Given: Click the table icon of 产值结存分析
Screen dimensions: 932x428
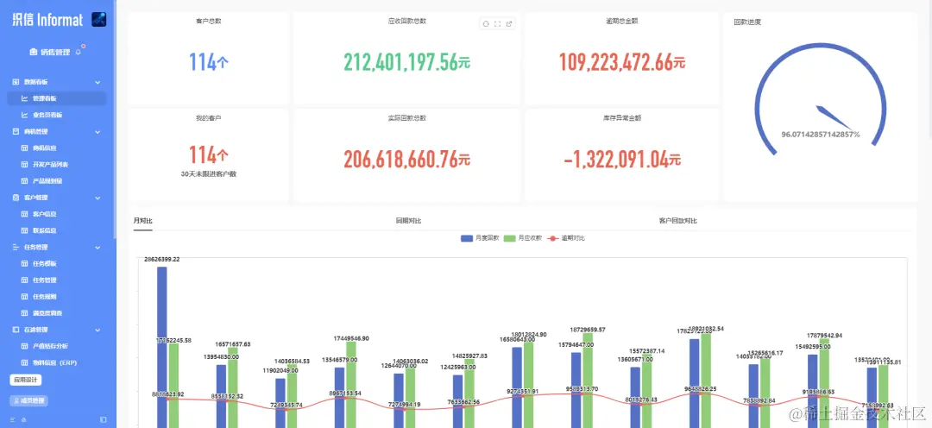Looking at the screenshot, I should point(25,345).
